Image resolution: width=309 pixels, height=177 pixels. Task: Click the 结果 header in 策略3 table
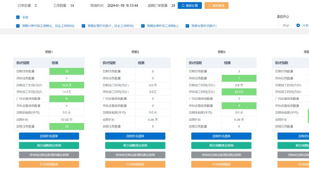[227, 63]
